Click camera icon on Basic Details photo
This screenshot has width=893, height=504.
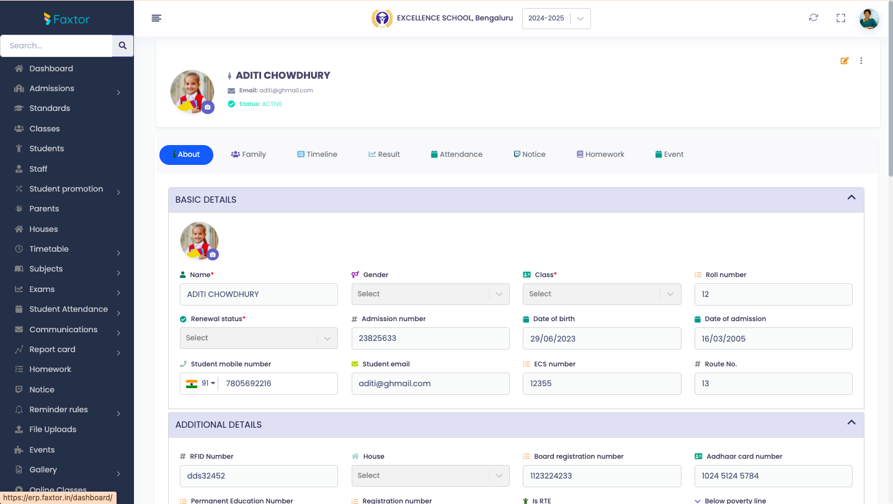213,255
